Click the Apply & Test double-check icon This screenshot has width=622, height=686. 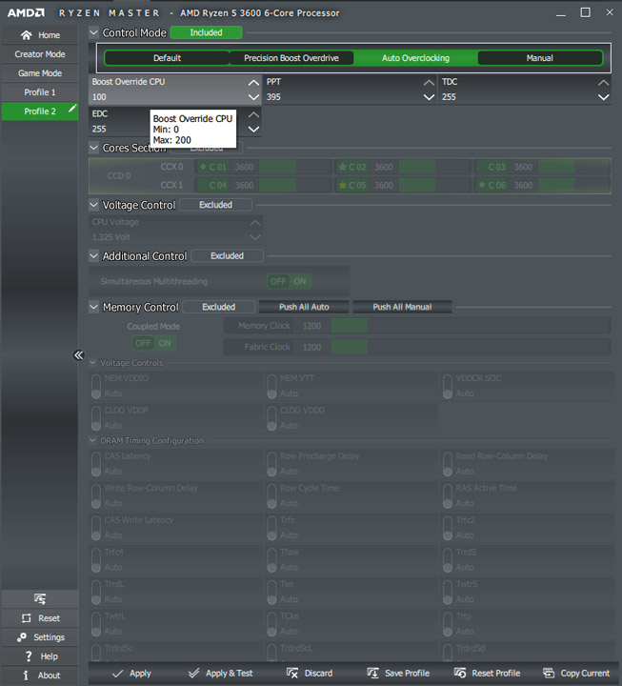click(193, 674)
